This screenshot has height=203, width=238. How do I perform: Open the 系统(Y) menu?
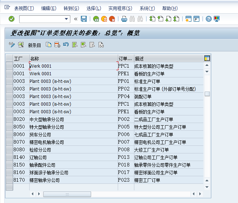tap(147, 8)
